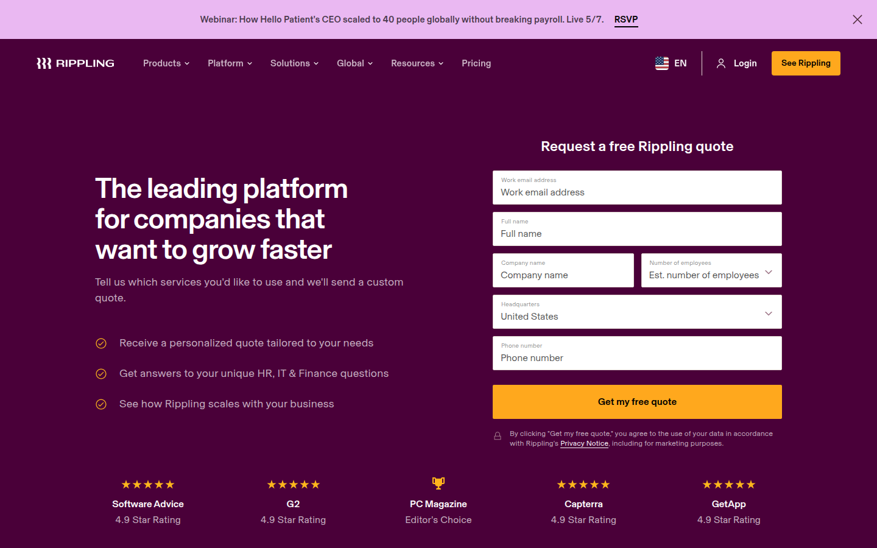Click the US flag language icon

pos(662,63)
